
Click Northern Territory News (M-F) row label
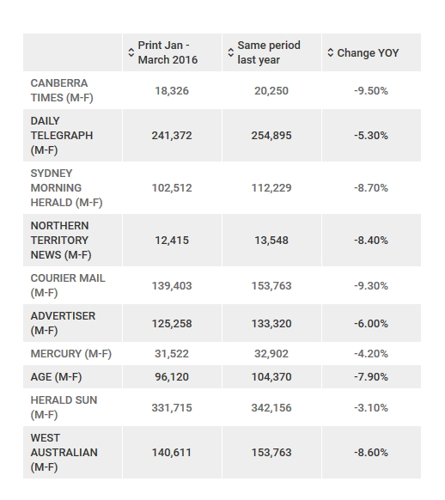click(x=61, y=240)
